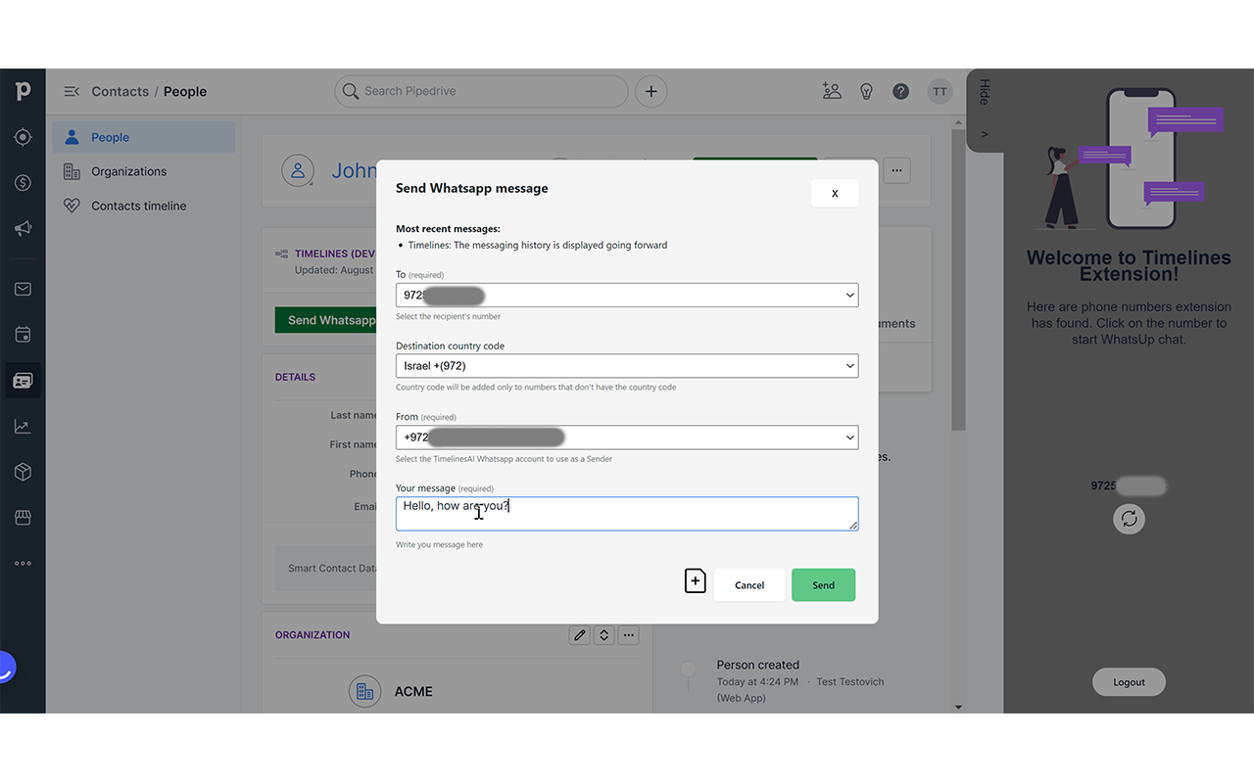Close the Send Whatsapp dialog with x

[x=835, y=193]
